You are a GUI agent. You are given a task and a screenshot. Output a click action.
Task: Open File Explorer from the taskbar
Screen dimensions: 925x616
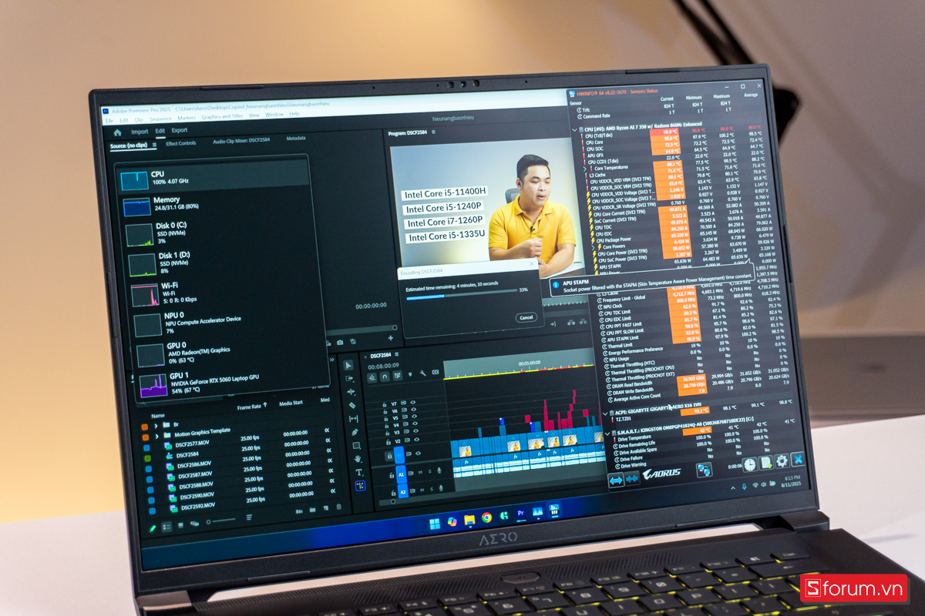(469, 520)
